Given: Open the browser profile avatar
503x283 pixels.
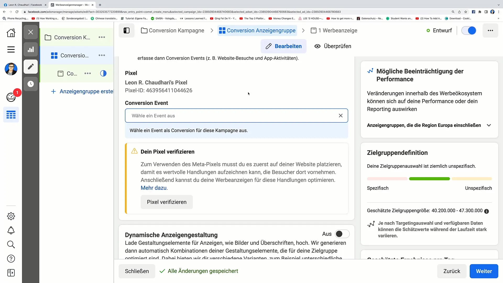Looking at the screenshot, I should (x=493, y=12).
